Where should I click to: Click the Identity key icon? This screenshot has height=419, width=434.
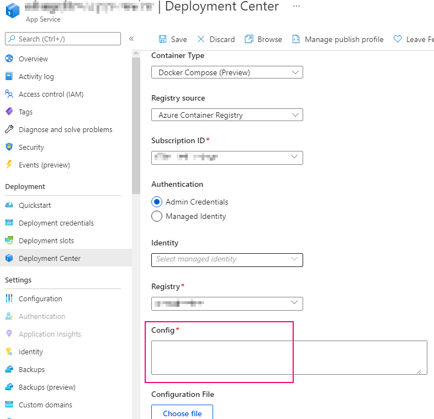click(9, 352)
